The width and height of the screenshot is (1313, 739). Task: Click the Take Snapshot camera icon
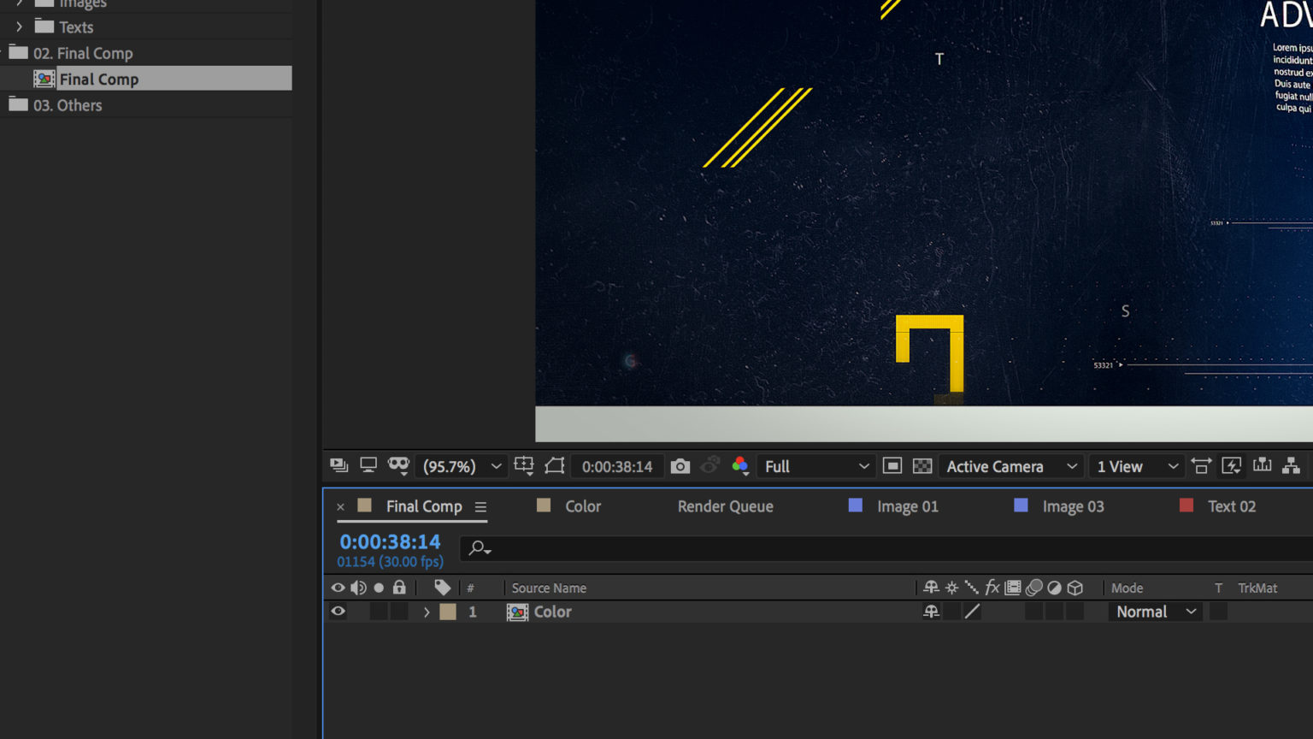(680, 466)
